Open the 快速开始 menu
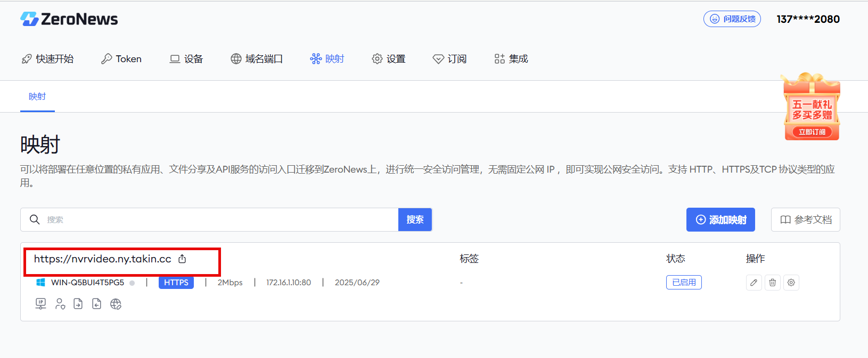 click(47, 59)
